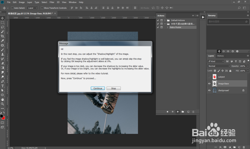The image size is (250, 149).
Task: Click Continue in Message dialog
Action: [98, 88]
